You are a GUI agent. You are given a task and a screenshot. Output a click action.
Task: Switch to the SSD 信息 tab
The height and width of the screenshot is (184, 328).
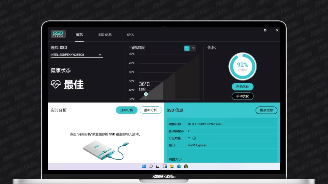tap(105, 34)
